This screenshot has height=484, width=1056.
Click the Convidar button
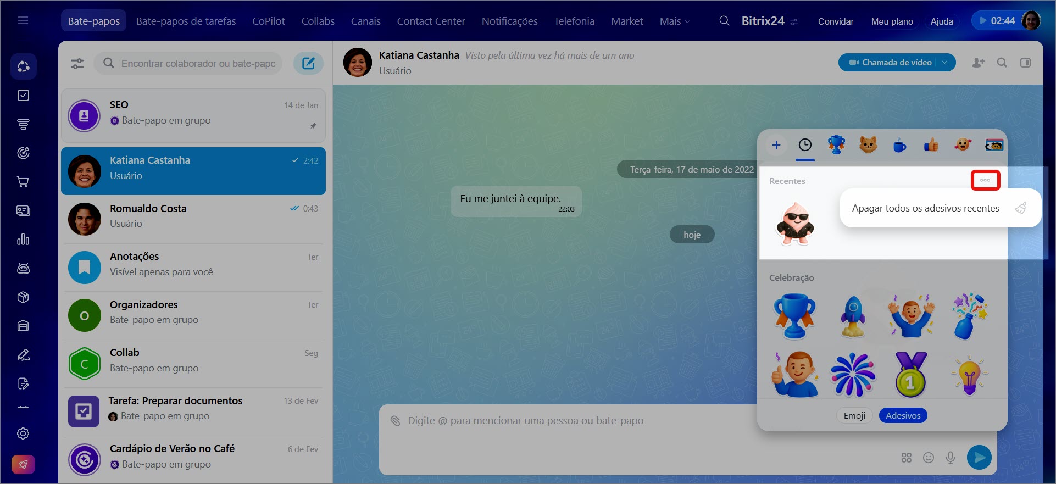[835, 21]
